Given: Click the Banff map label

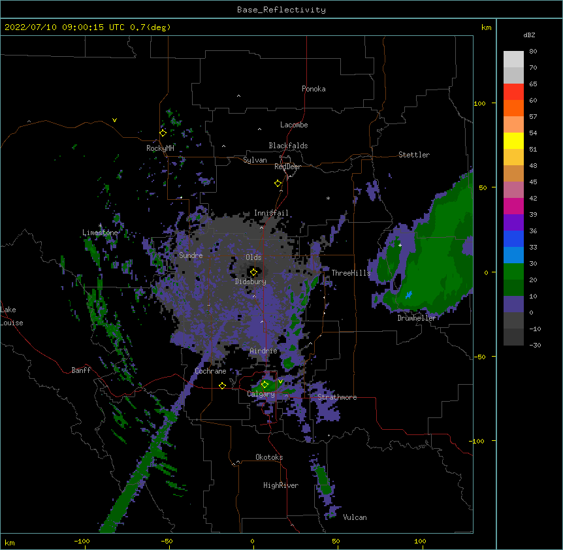Looking at the screenshot, I should 81,370.
